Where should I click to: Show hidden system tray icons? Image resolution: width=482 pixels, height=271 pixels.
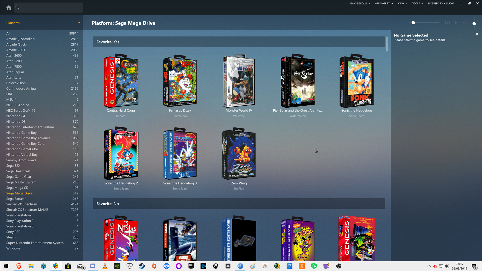429,266
